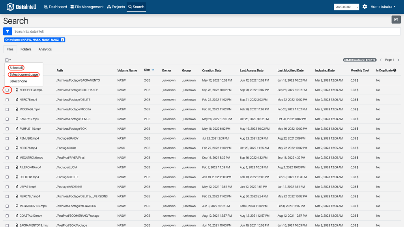Click the DataIntell logo
Image resolution: width=404 pixels, height=227 pixels.
(x=21, y=7)
